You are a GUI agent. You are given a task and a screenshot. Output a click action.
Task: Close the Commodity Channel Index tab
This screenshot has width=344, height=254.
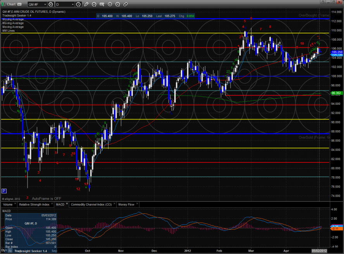(114, 204)
